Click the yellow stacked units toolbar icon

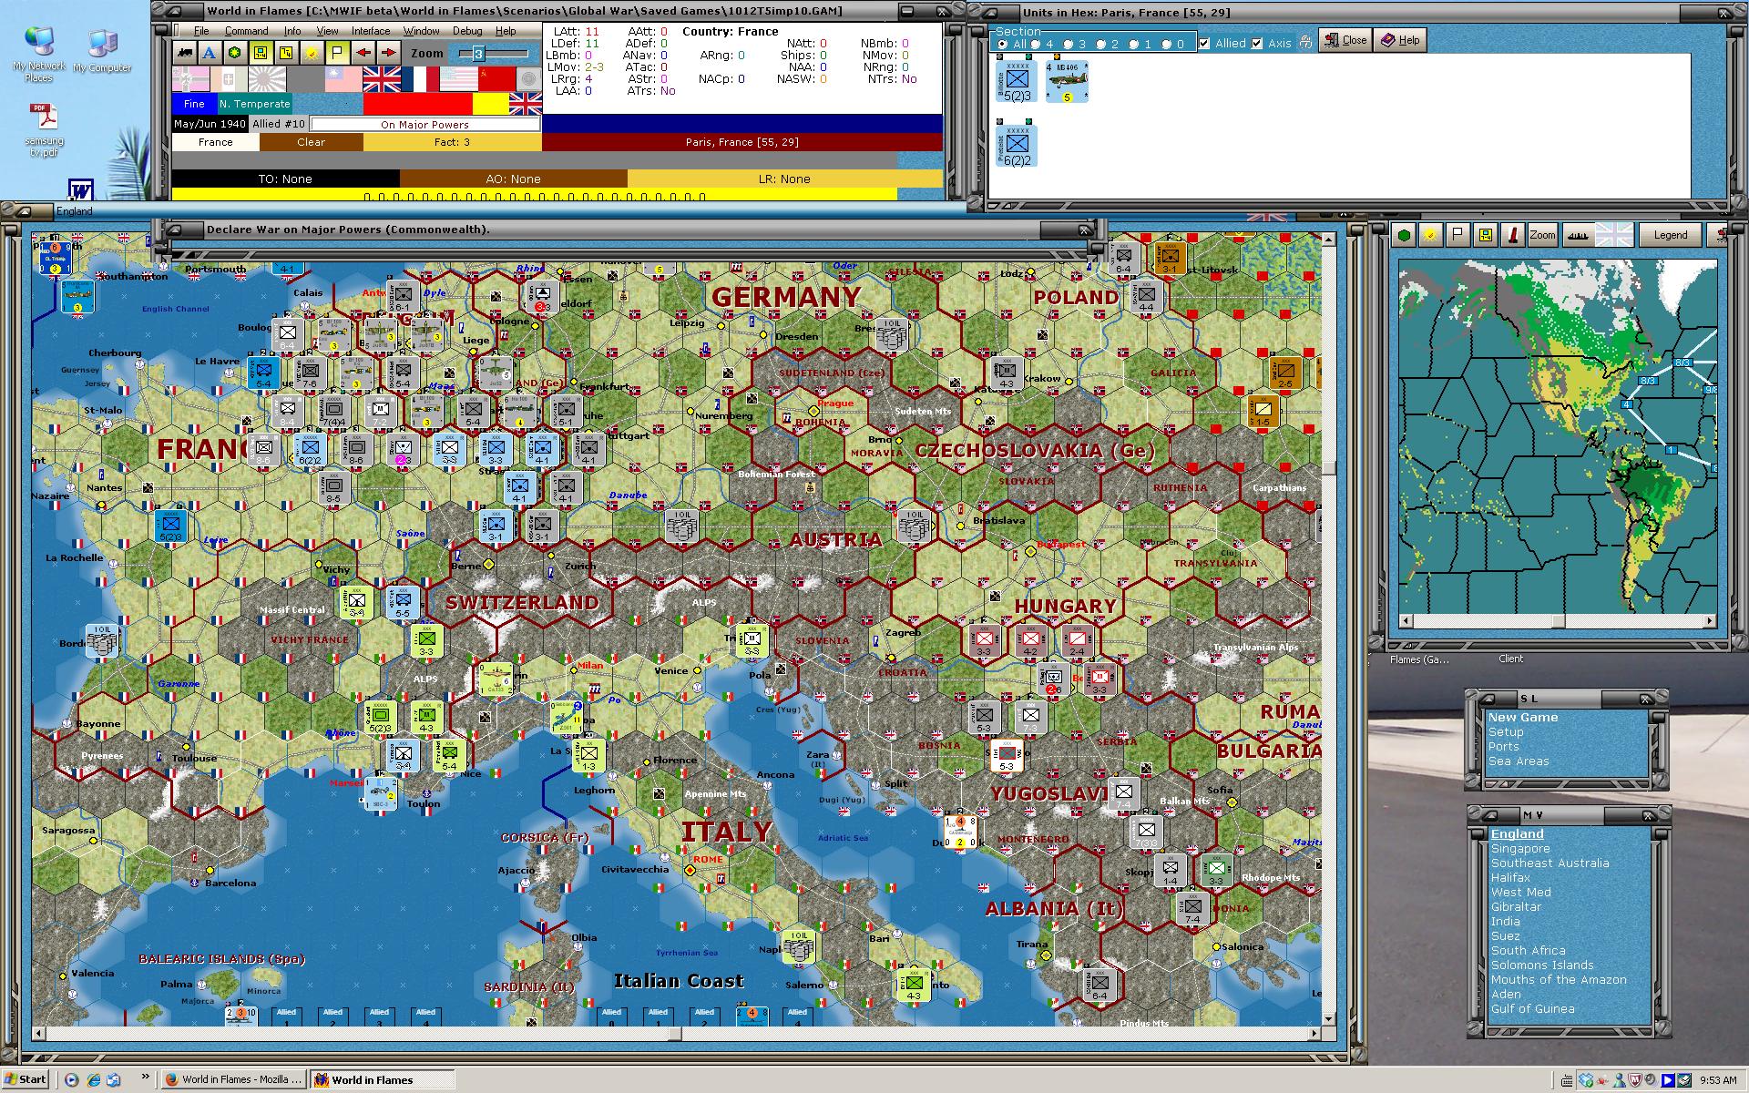point(285,53)
